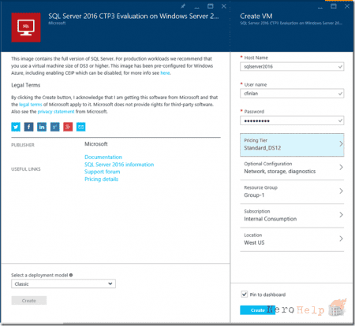Click deployment model info icon
The height and width of the screenshot is (326, 355).
click(71, 275)
